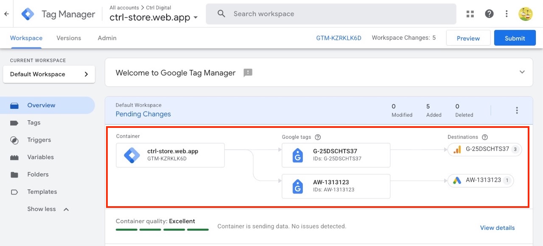Click the IDs: AW-1313123 text
This screenshot has height=246, width=543.
(334, 190)
